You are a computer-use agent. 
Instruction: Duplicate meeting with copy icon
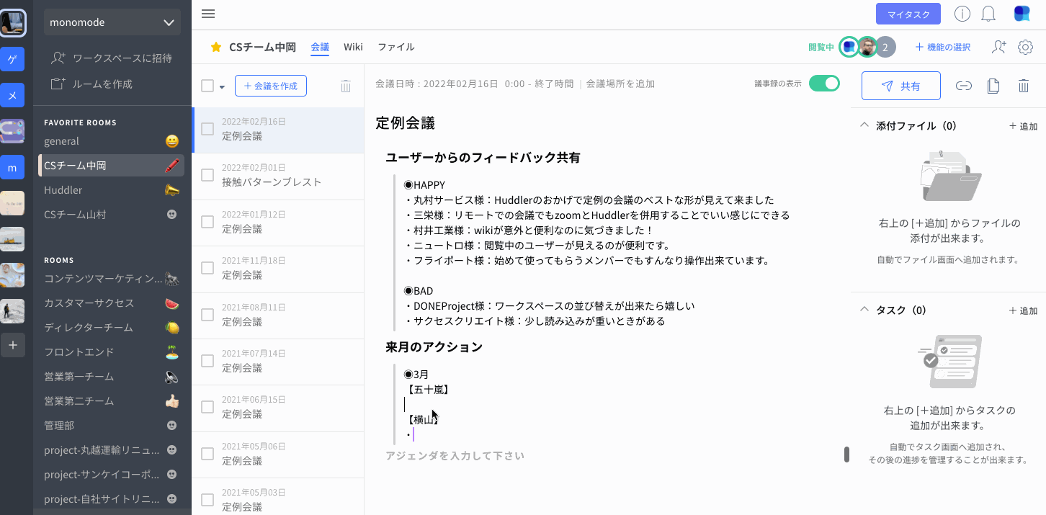coord(993,86)
